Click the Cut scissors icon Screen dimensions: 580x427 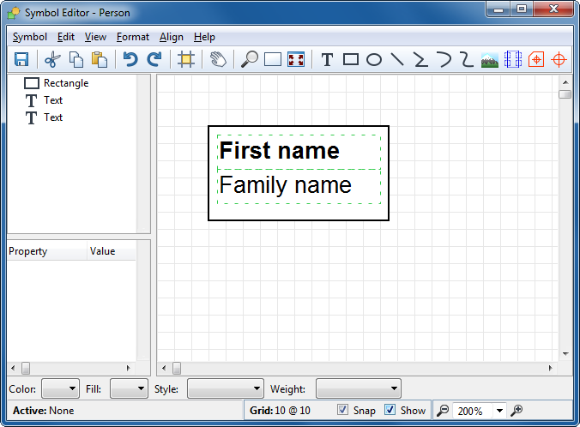(52, 59)
